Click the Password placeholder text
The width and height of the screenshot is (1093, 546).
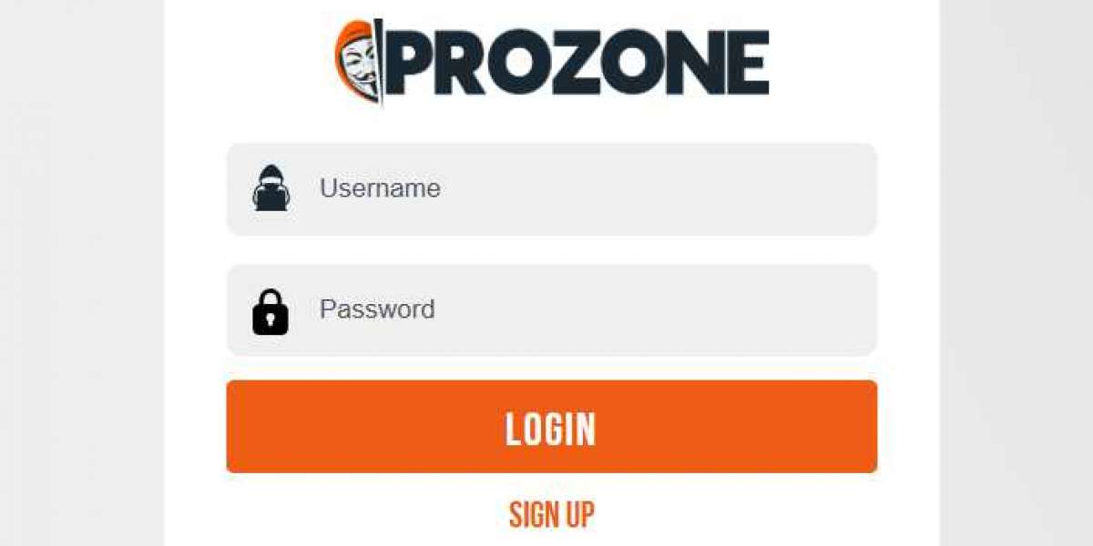tap(377, 309)
